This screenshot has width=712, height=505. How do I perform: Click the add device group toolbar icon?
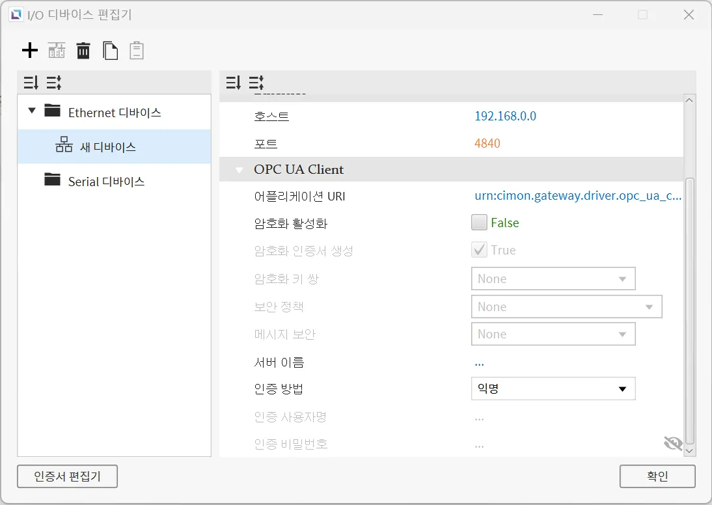click(x=57, y=50)
